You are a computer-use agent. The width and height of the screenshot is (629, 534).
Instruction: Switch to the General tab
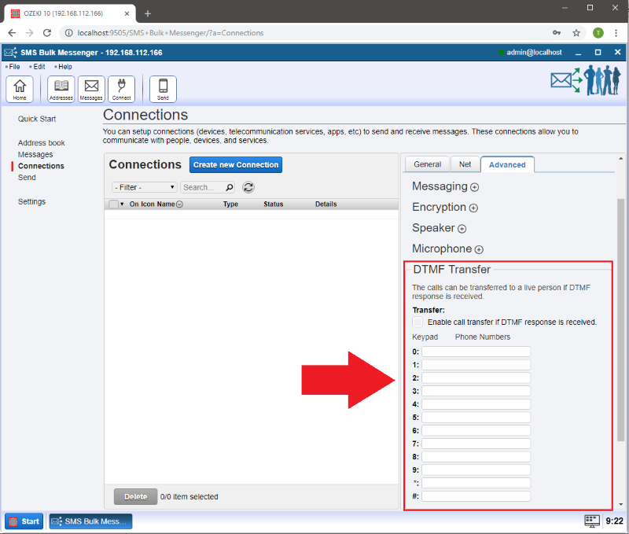[x=427, y=164]
